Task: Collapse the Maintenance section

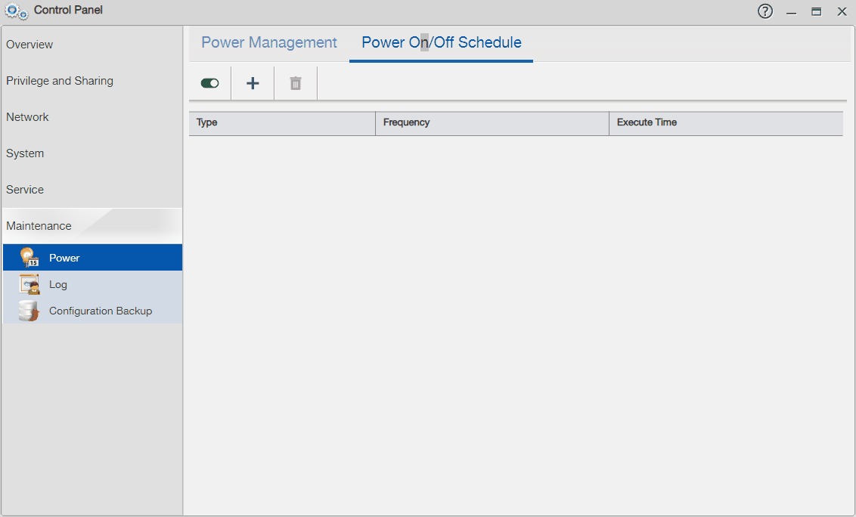Action: point(92,225)
